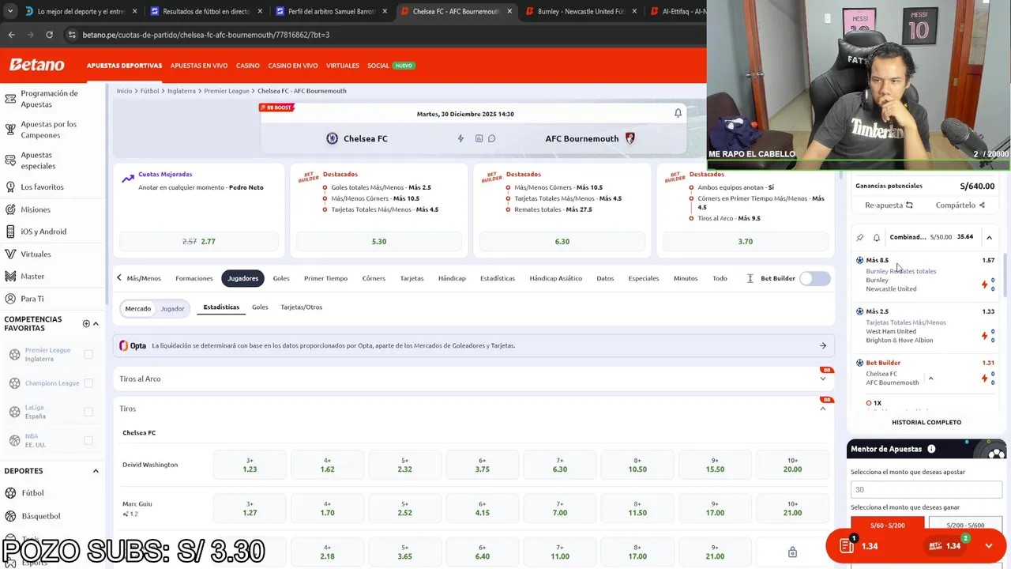Open Apuestas por los Campeones trophy icon
The image size is (1011, 569).
point(10,130)
